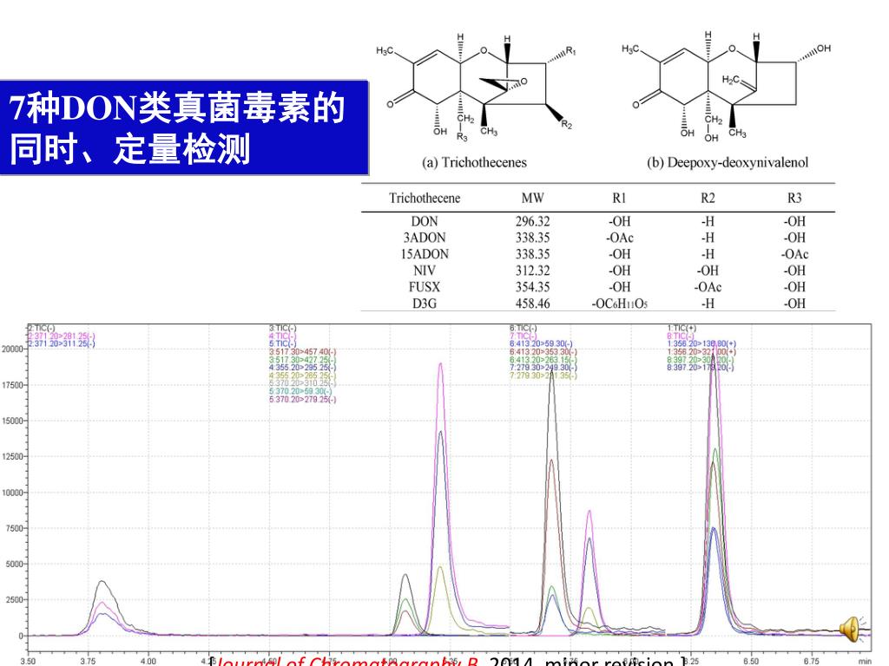The image size is (889, 666).
Task: Click '-OAc' in the FUSX row
Action: (708, 287)
